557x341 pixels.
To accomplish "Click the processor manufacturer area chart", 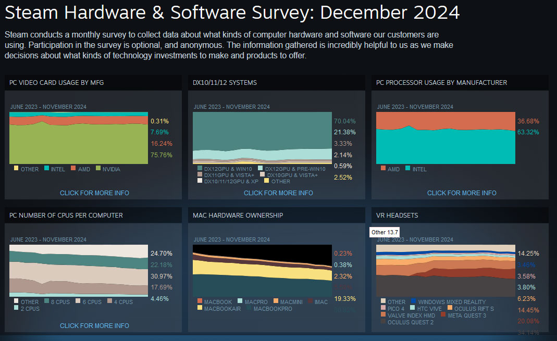I will (x=445, y=138).
